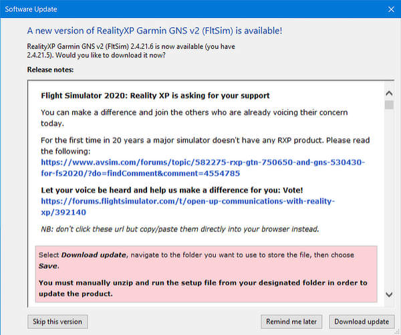
Task: Click the italic NB note about URLs
Action: tap(179, 229)
